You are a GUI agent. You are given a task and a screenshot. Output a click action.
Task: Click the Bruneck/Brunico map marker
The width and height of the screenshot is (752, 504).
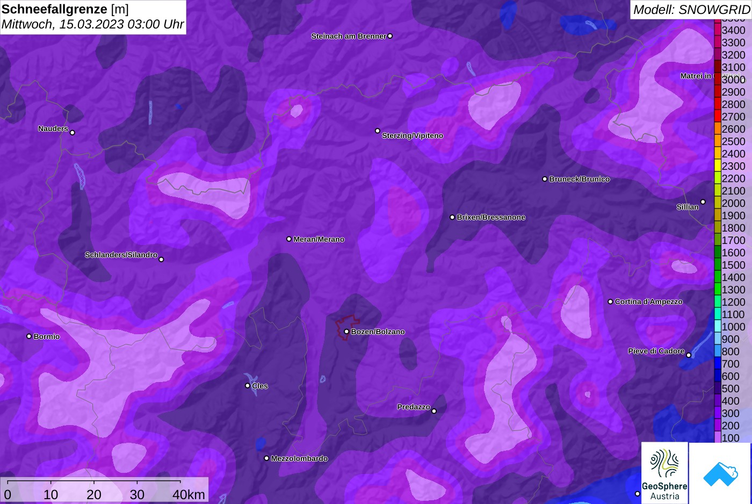point(545,179)
